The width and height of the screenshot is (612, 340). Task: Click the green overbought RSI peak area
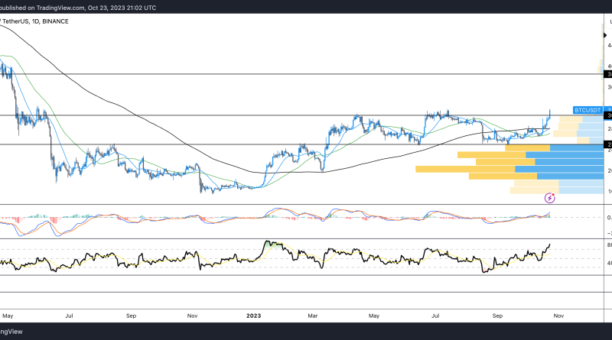click(x=273, y=246)
